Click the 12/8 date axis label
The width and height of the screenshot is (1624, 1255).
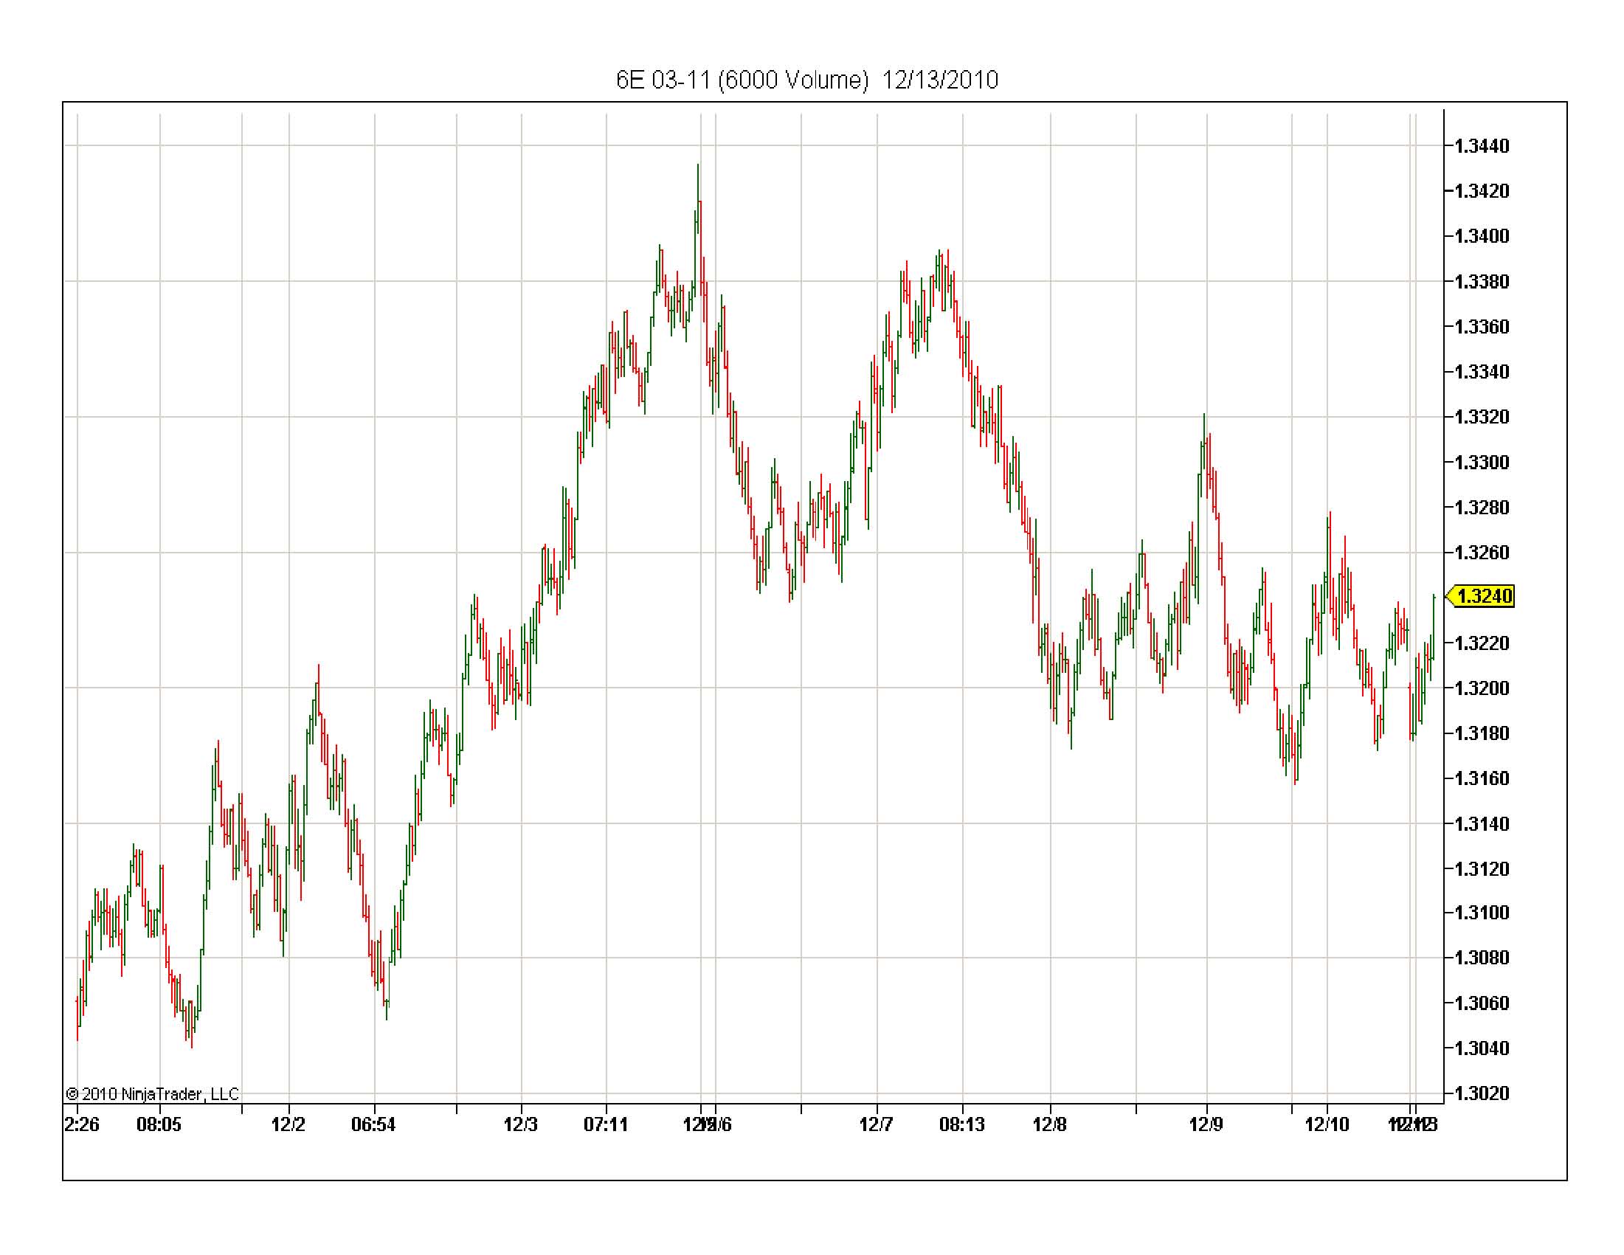point(1049,1124)
